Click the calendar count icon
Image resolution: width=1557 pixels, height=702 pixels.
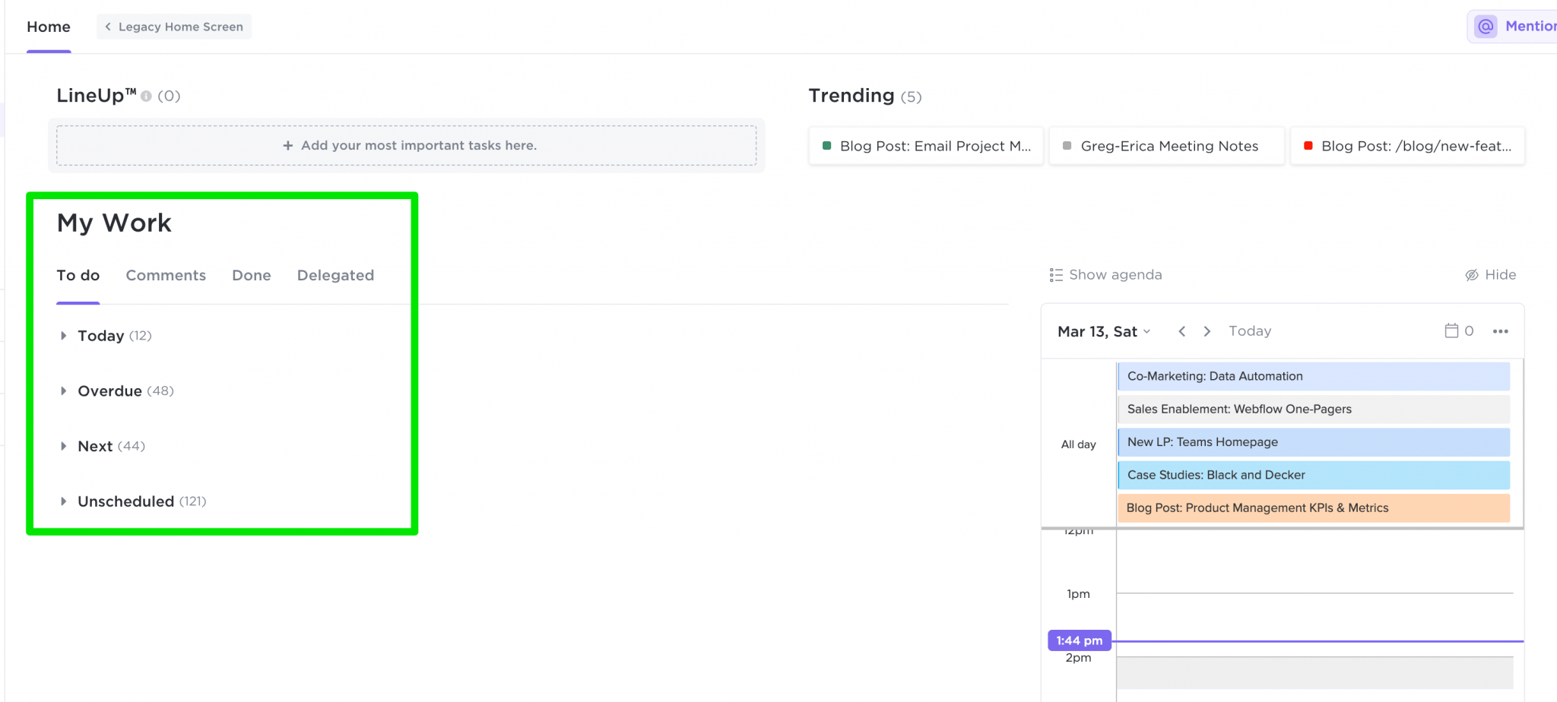click(x=1451, y=330)
